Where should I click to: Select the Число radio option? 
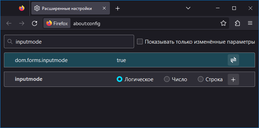tap(166, 79)
